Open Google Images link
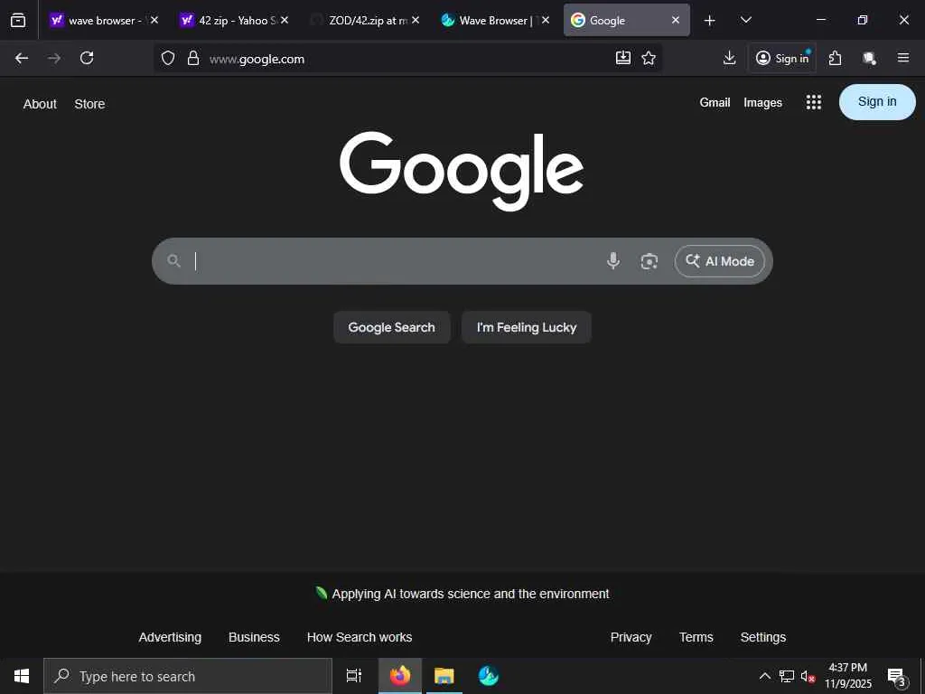Viewport: 925px width, 694px height. coord(762,103)
